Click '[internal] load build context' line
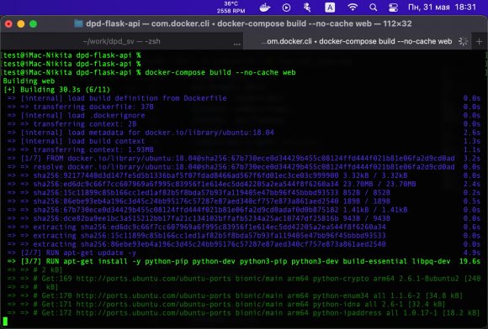Image resolution: width=488 pixels, height=329 pixels. coord(77,141)
